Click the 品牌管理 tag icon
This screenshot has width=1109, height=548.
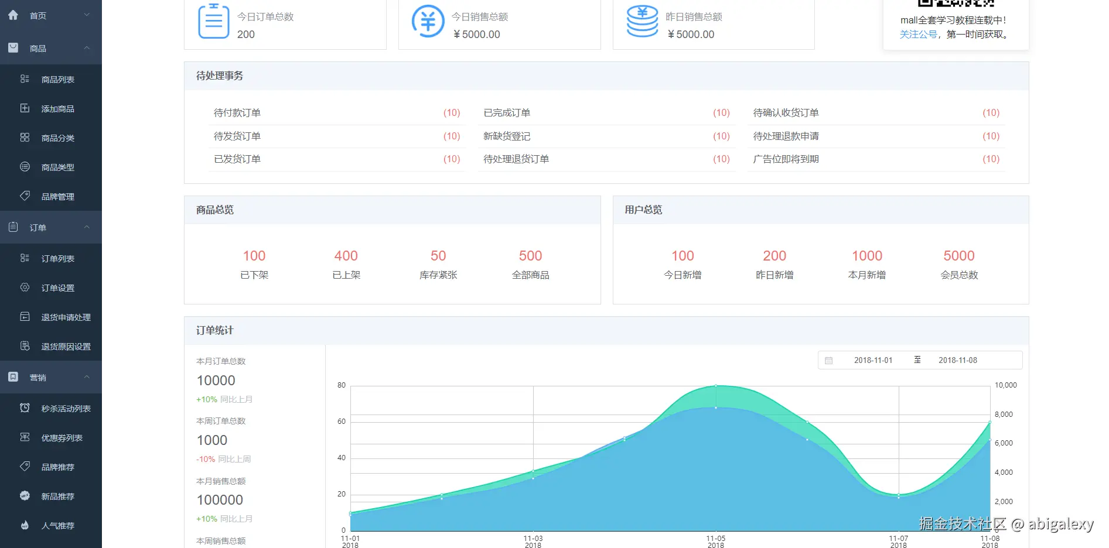(25, 196)
